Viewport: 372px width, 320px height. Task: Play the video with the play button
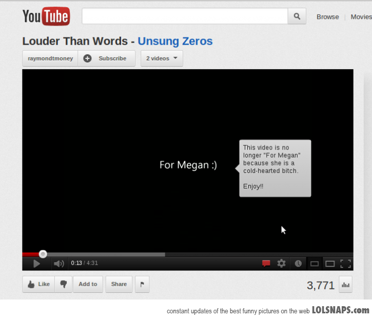(36, 264)
